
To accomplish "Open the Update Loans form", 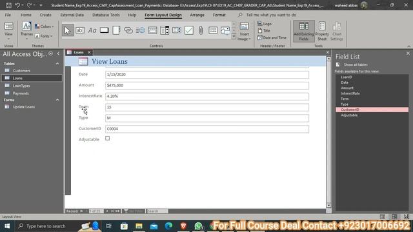I will coord(24,107).
